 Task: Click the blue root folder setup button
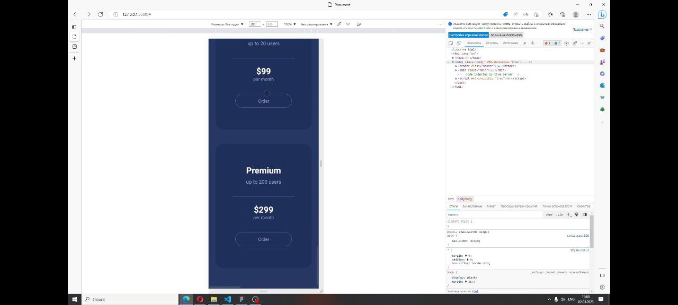coord(468,35)
